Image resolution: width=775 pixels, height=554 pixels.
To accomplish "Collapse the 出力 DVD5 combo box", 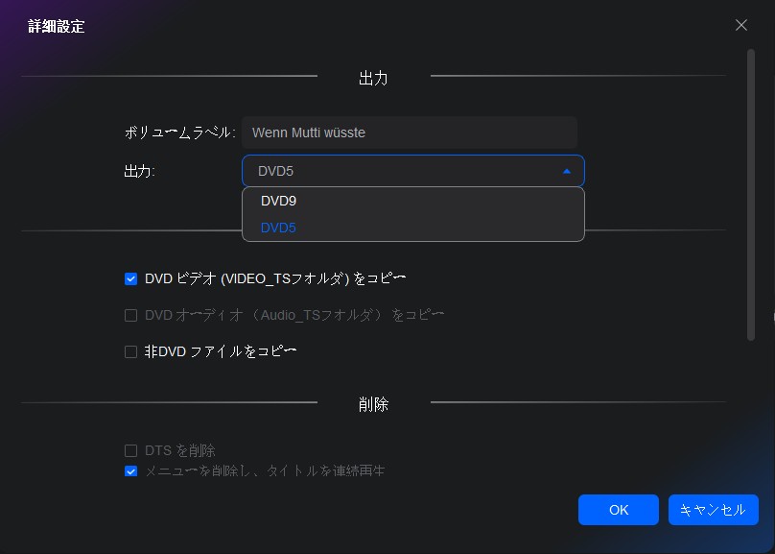I will 413,171.
